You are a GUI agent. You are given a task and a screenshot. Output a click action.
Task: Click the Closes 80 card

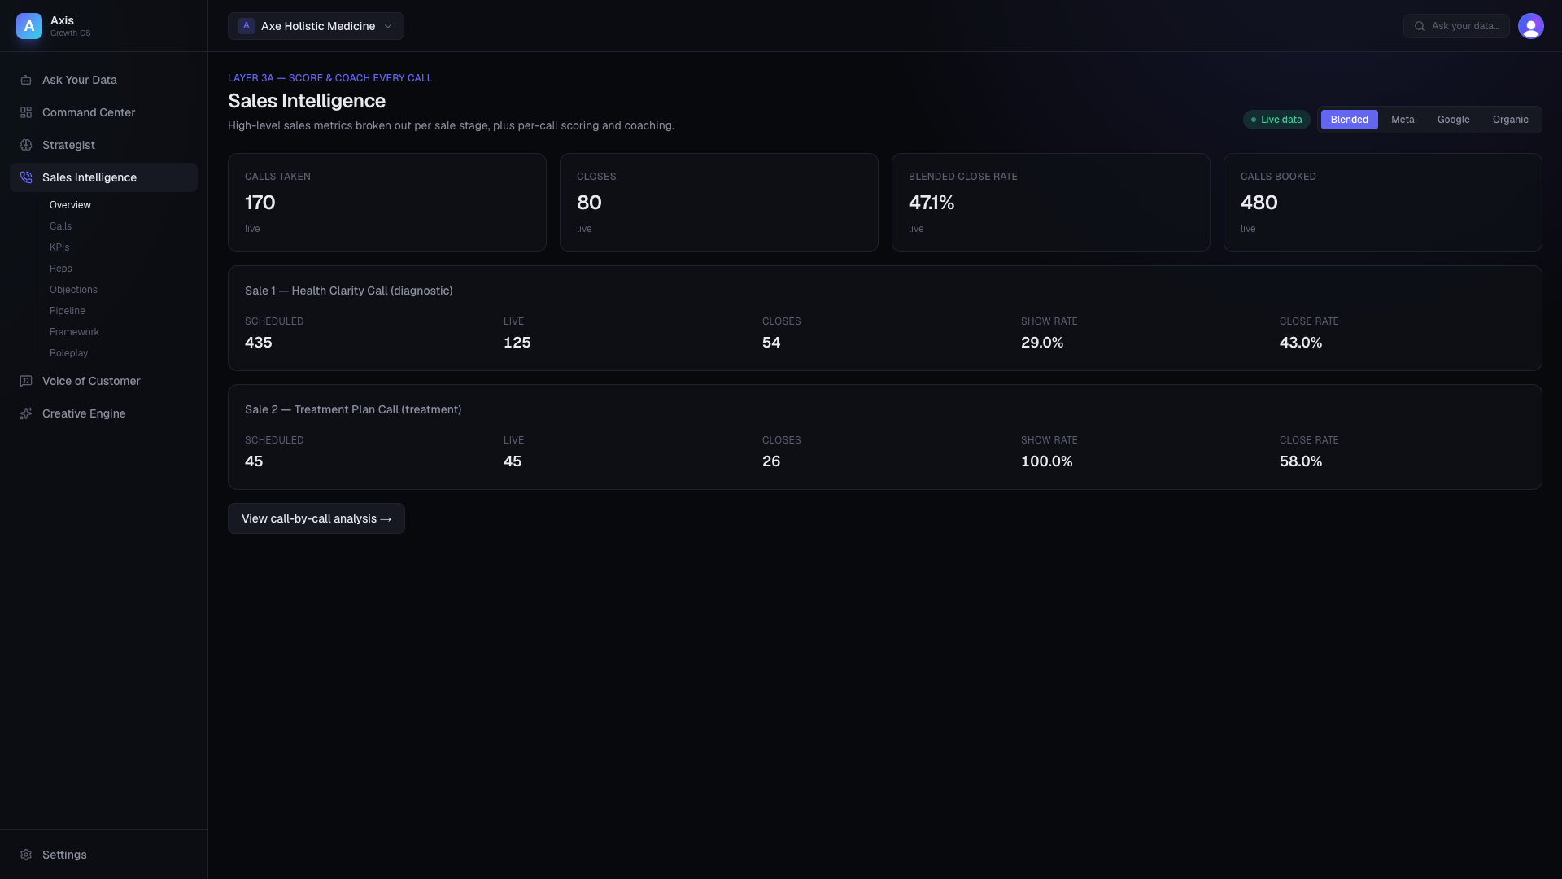point(719,203)
